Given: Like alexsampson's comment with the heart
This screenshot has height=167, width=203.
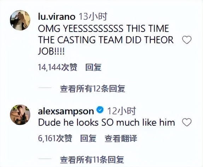Looking at the screenshot, I should click(187, 122).
